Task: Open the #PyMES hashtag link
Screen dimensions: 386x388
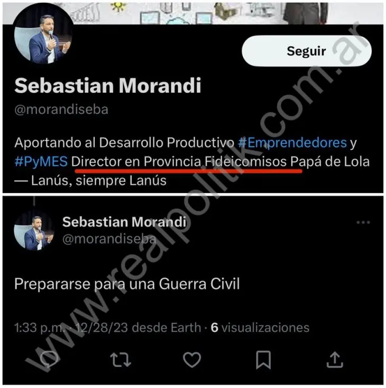Action: pos(41,161)
